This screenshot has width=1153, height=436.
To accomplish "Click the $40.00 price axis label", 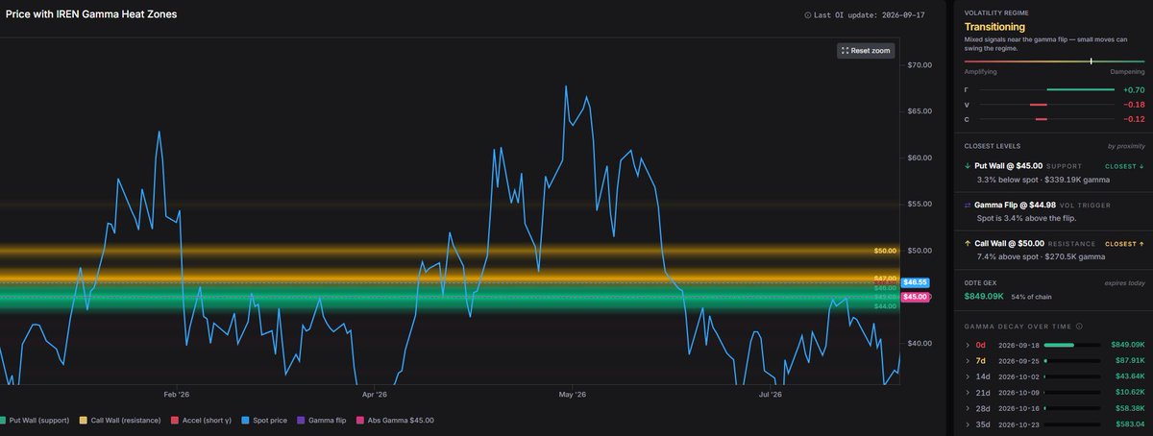I will pyautogui.click(x=920, y=344).
